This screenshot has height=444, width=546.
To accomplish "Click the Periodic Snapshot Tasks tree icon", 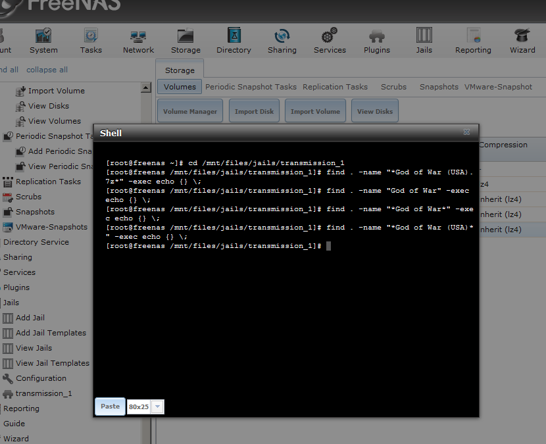I will [x=8, y=137].
